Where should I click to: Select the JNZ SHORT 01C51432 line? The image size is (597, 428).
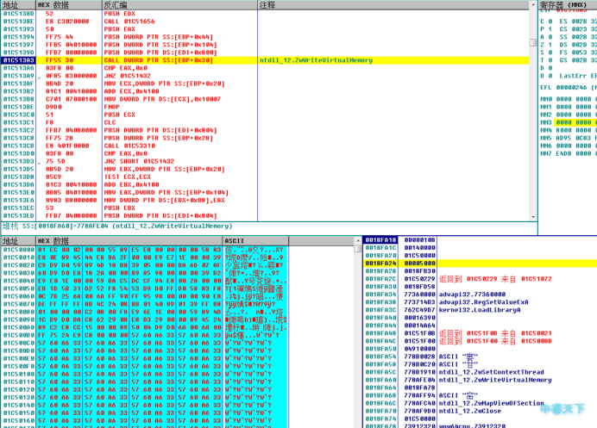(139, 161)
